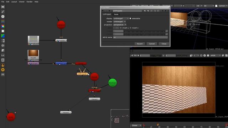The height and width of the screenshot is (128, 228).
Task: Open the Keyer nodes green-blue icon
Action: pos(3,36)
